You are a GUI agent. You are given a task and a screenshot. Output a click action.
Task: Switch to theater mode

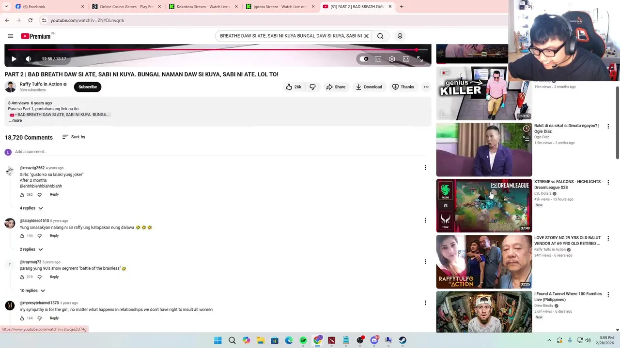pyautogui.click(x=406, y=59)
